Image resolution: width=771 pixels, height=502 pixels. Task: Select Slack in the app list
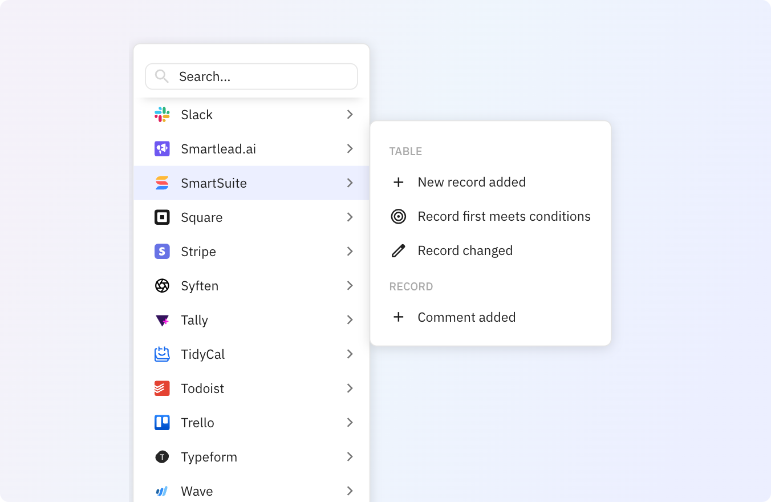pos(251,115)
